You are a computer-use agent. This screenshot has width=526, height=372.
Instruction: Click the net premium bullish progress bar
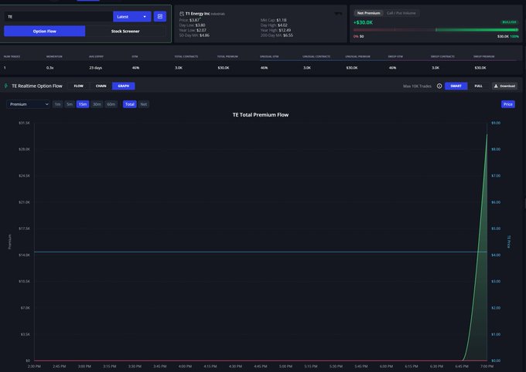(x=435, y=30)
